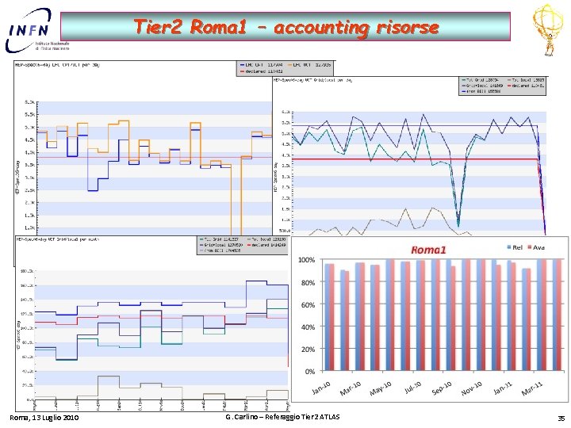This screenshot has width=571, height=428.
Task: Click the bottom-left monthly step chart
Action: [x=161, y=334]
